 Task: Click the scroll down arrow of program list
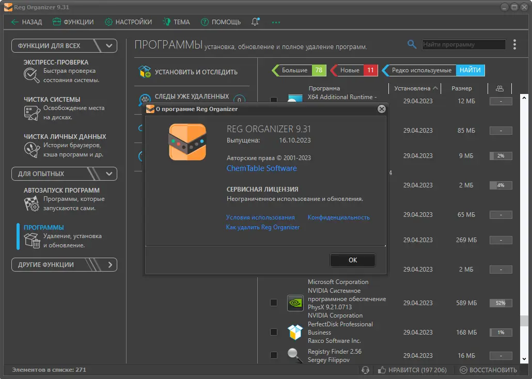coord(524,359)
